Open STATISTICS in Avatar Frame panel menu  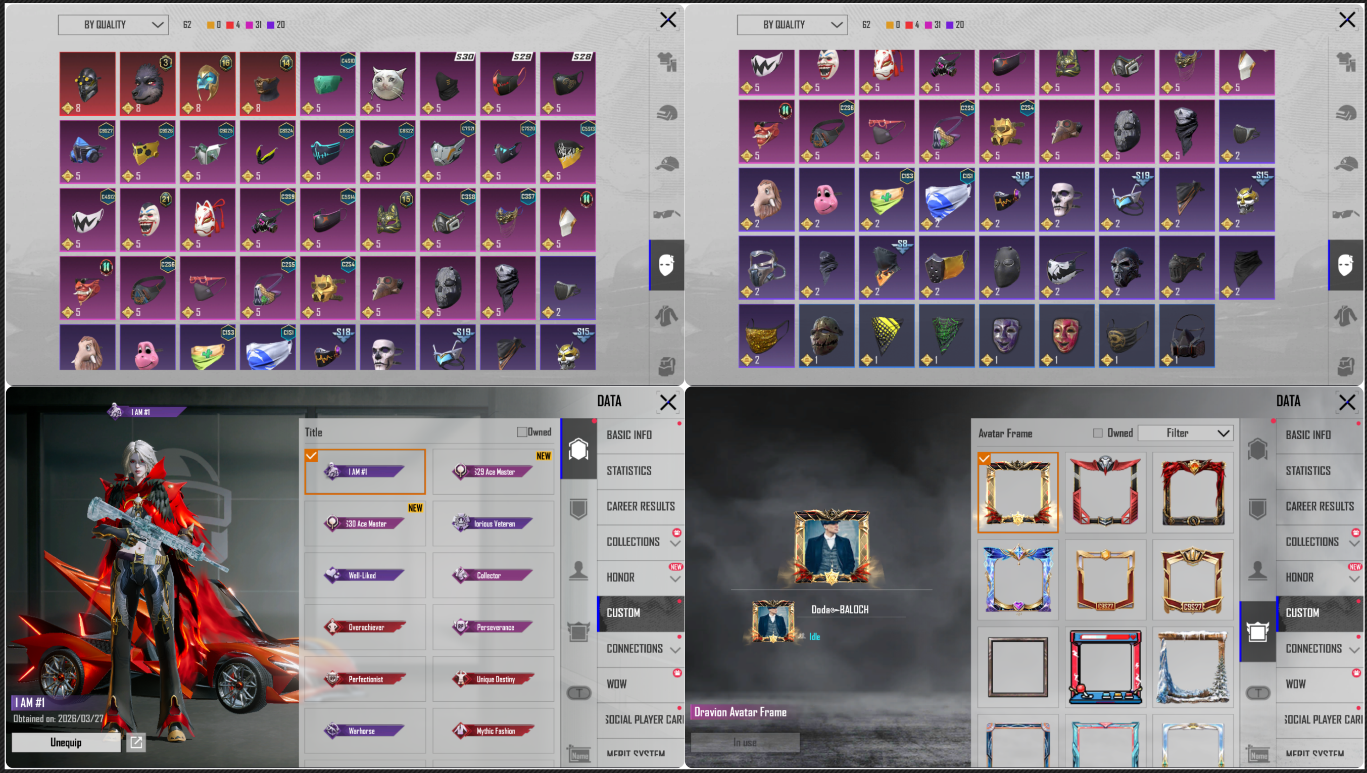click(x=1320, y=471)
